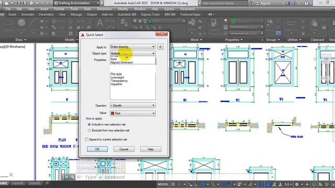Screen dimensions: 335x188
Task: Expand the Draw panel flyout
Action: [21, 40]
